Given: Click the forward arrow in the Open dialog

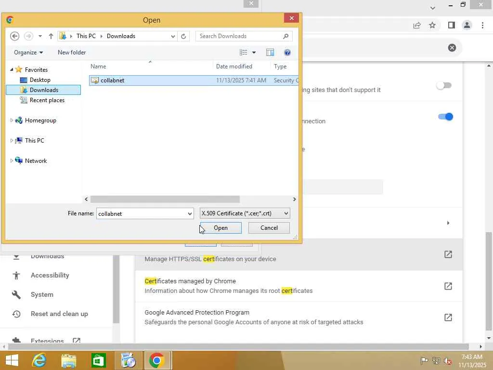Looking at the screenshot, I should (x=28, y=36).
